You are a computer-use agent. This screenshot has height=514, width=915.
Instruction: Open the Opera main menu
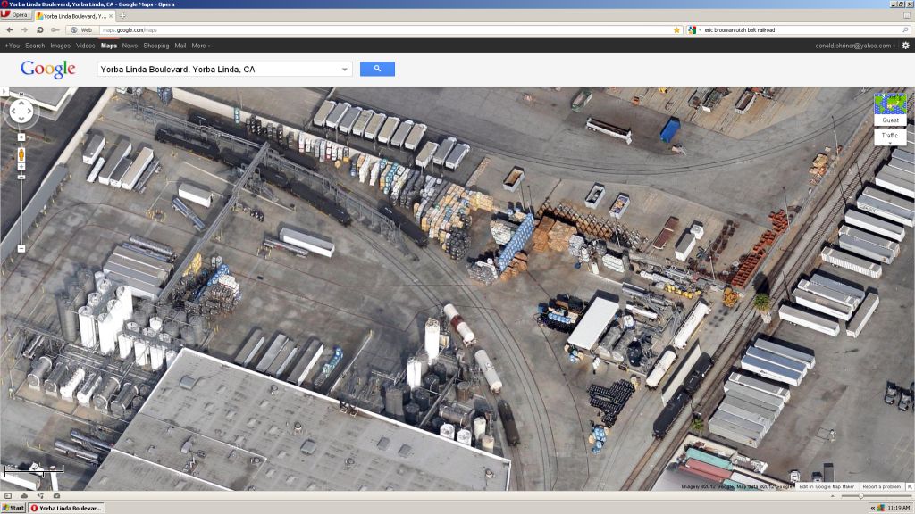(15, 15)
